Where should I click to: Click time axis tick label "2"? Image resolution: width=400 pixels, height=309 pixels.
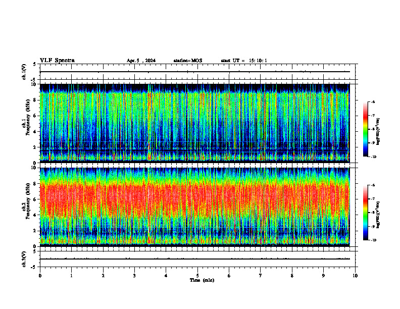click(x=103, y=276)
